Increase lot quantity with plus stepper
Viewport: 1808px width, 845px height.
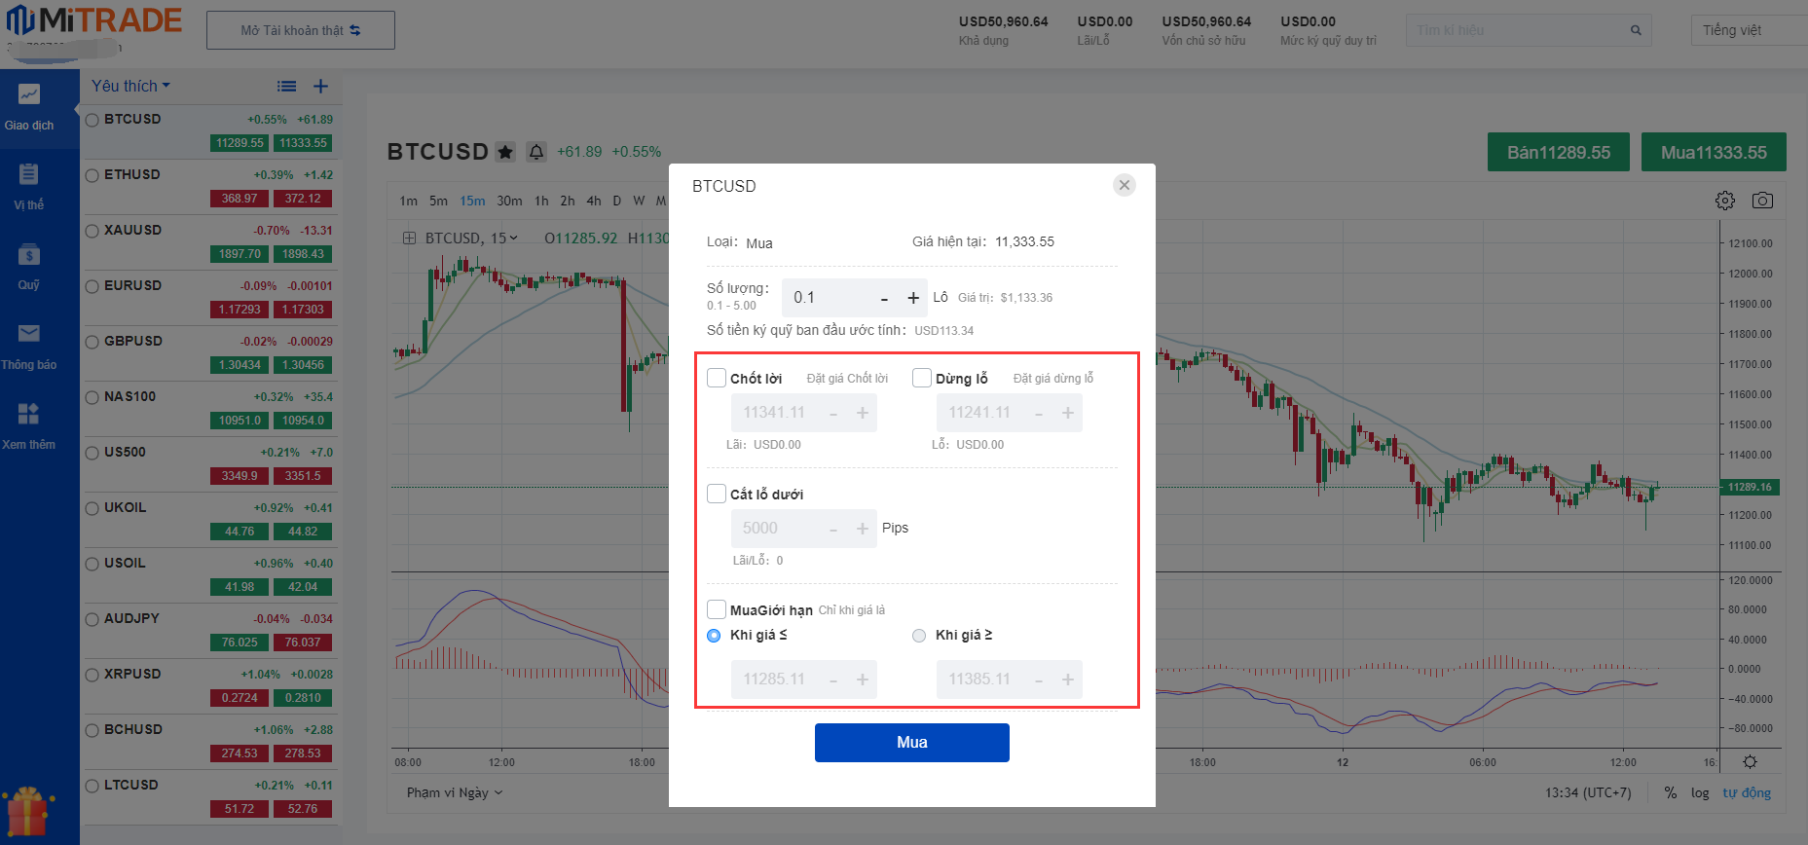click(x=913, y=298)
